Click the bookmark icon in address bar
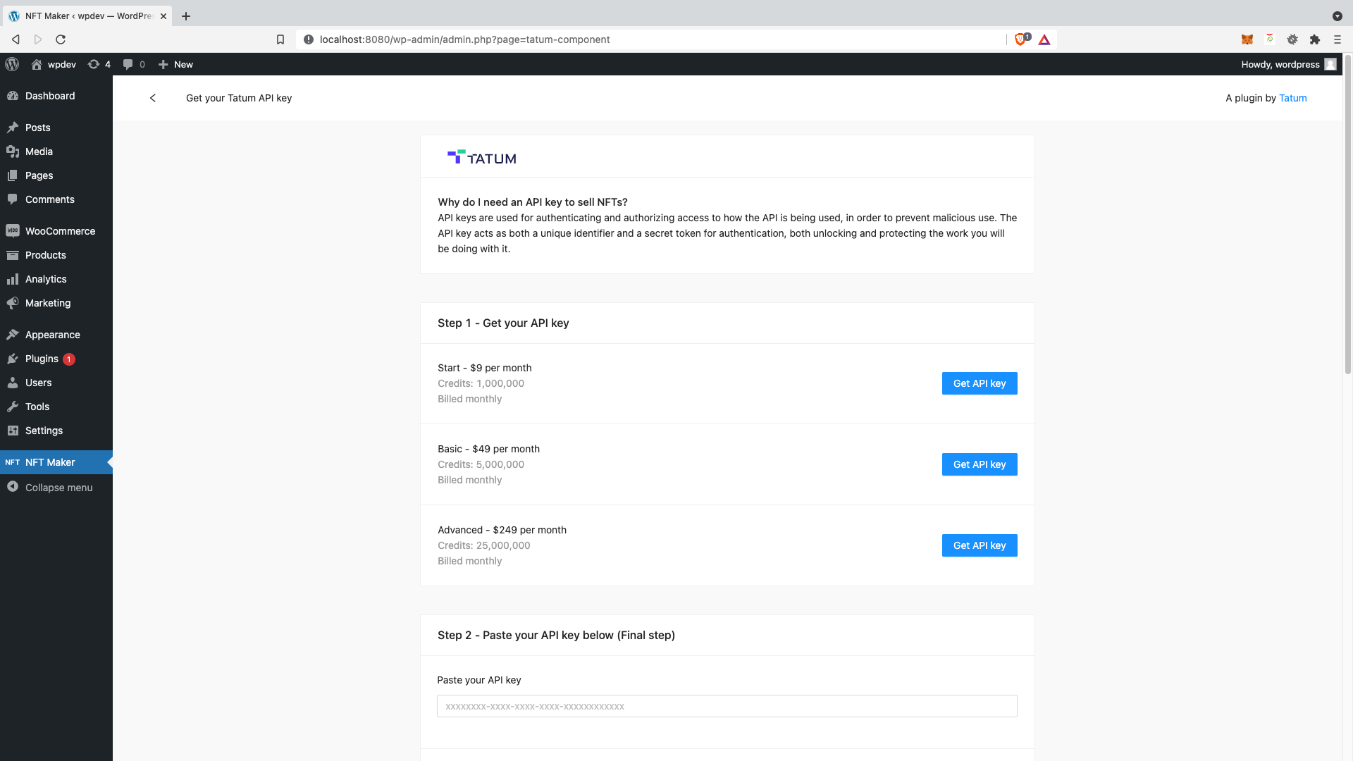Screen dimensions: 1353x761 click(x=280, y=39)
